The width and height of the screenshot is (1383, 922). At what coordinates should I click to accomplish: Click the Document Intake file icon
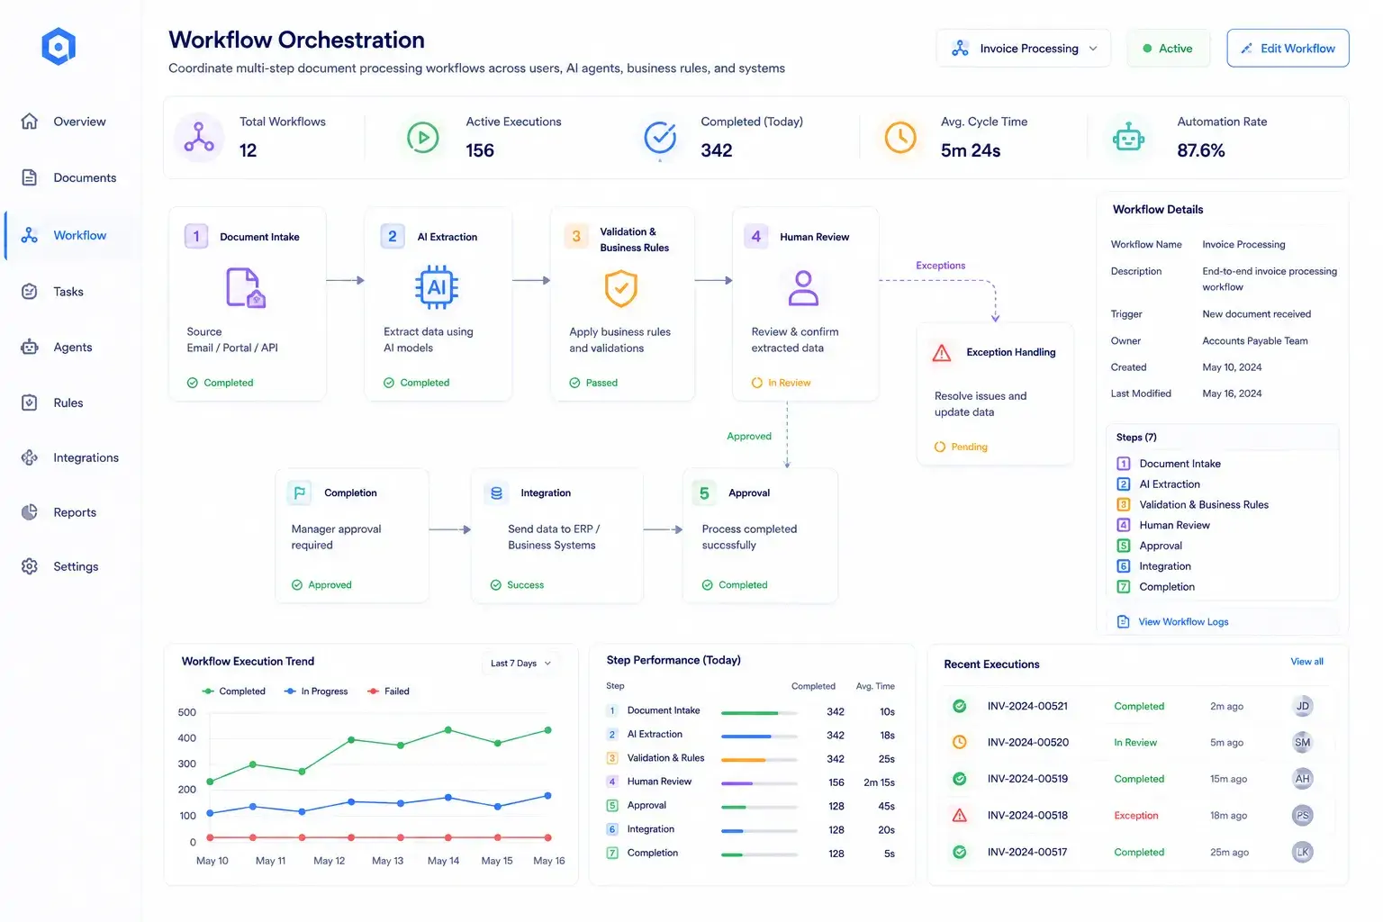pyautogui.click(x=245, y=288)
